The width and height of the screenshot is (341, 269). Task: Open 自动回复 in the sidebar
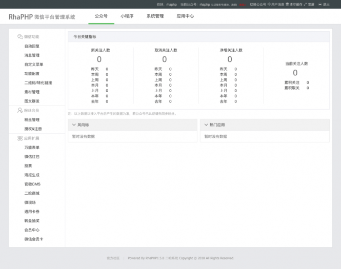click(x=32, y=46)
